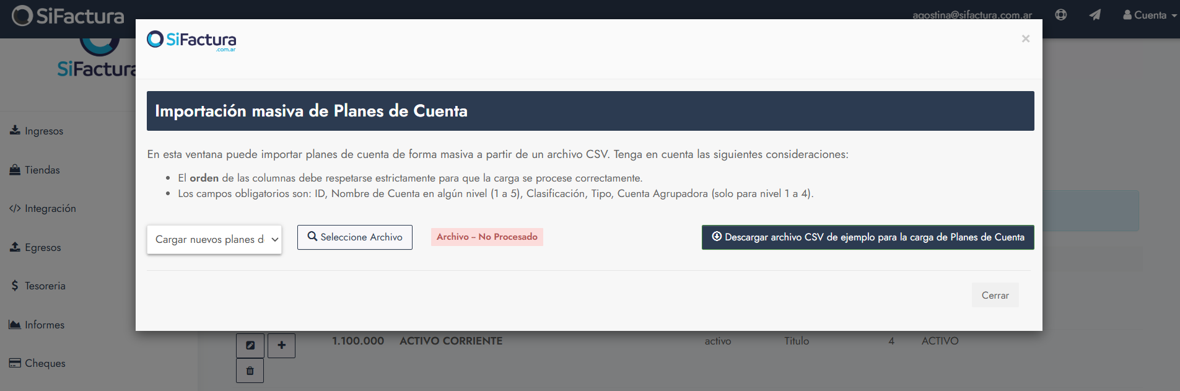Download the example CSV file
Screen dimensions: 1180x391
click(868, 237)
